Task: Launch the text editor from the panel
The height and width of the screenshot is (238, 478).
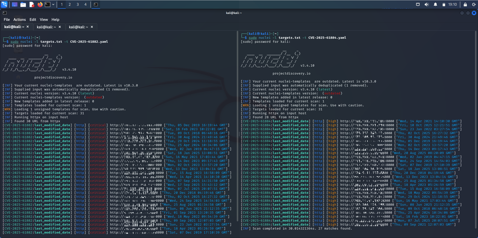Action: 32,4
